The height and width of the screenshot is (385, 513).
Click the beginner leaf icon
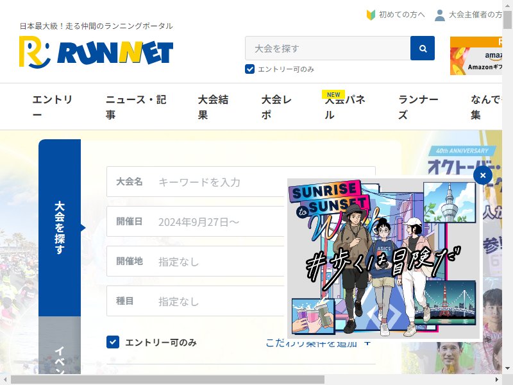[371, 15]
